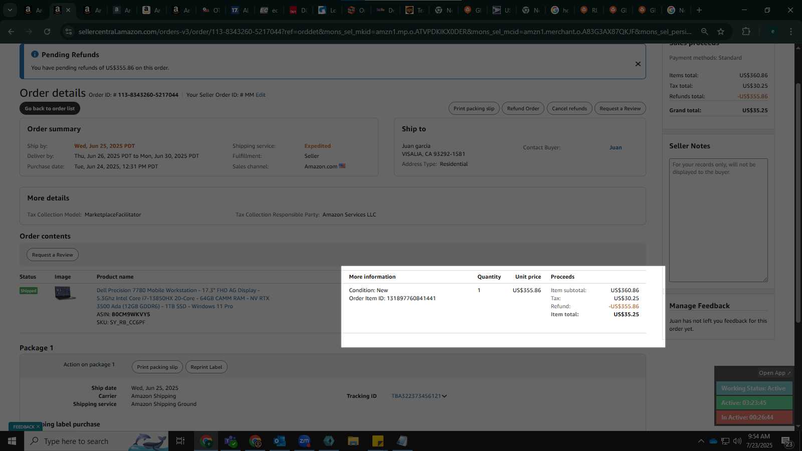Click Working Status: Active indicator
This screenshot has width=802, height=451.
[x=754, y=388]
